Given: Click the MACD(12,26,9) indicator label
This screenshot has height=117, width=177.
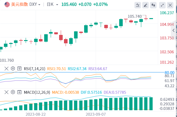Looking at the screenshot, I should (37, 92).
